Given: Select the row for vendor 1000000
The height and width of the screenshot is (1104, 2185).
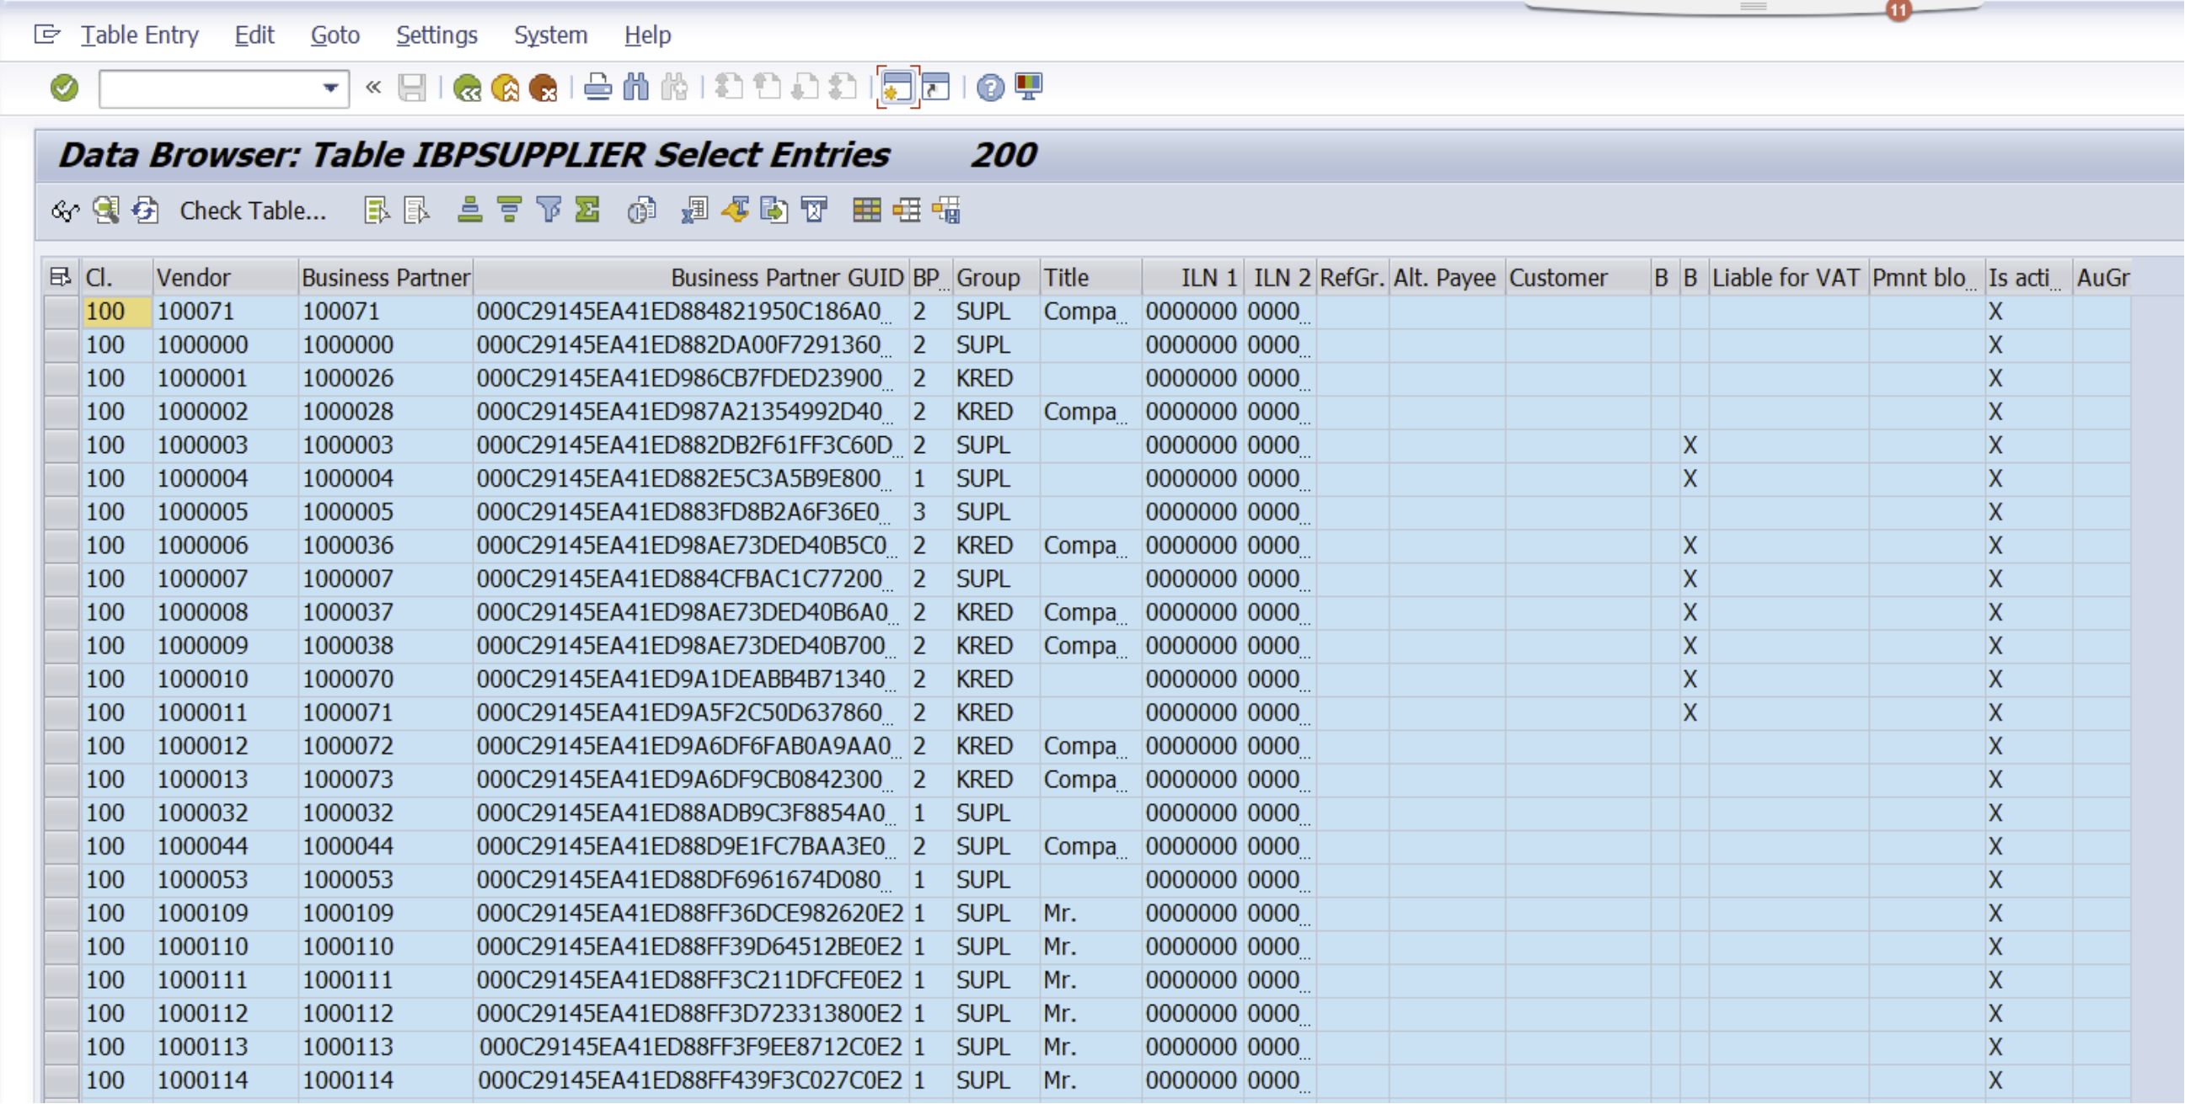Looking at the screenshot, I should point(62,345).
